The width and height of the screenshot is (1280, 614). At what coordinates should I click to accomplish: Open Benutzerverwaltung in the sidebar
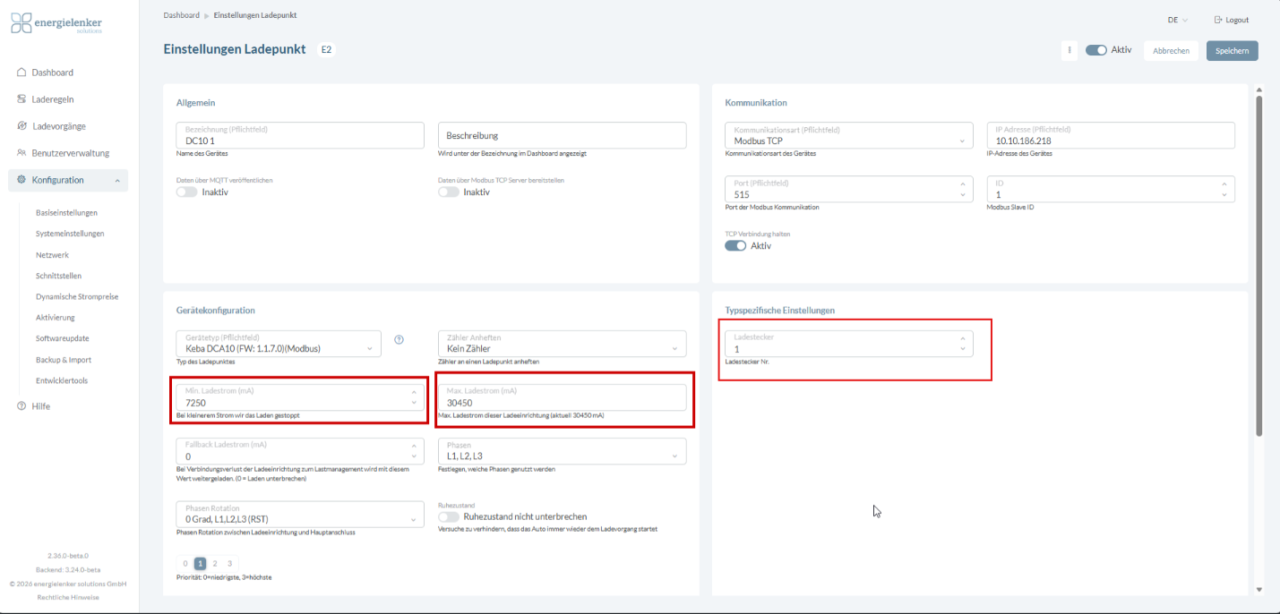[68, 153]
